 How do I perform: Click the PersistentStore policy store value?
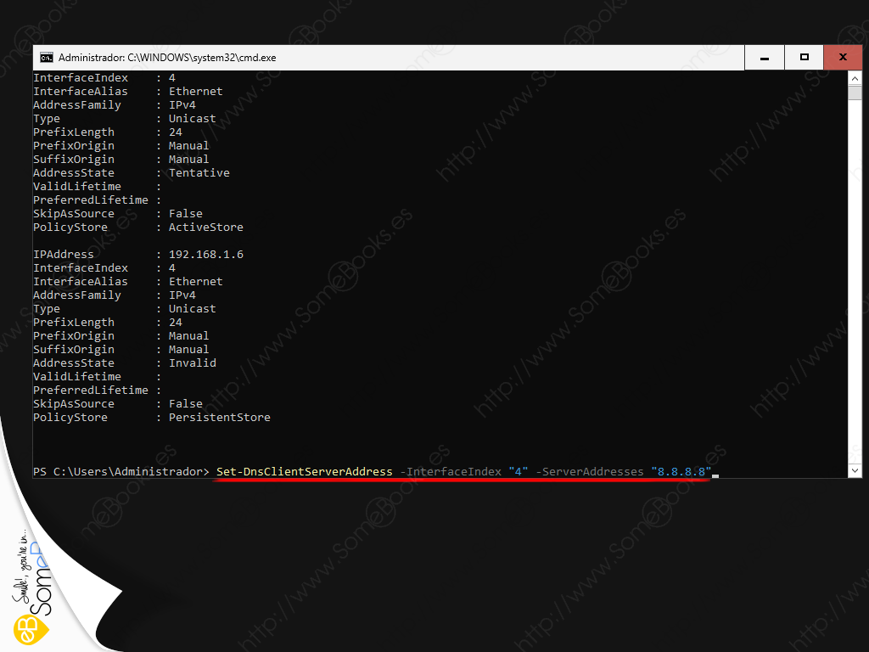(x=219, y=417)
